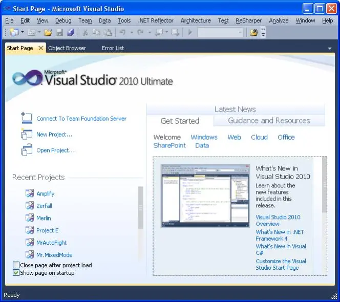Click the icon beside New Project link
This screenshot has width=340, height=302.
(27, 134)
